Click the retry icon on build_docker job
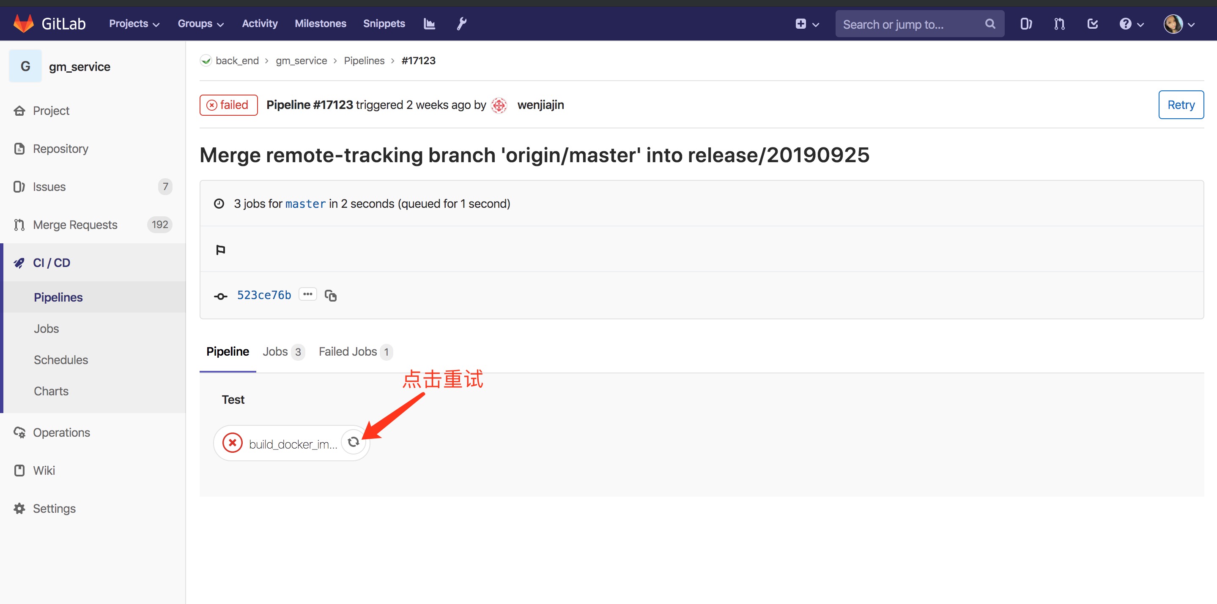This screenshot has width=1217, height=604. pos(354,442)
